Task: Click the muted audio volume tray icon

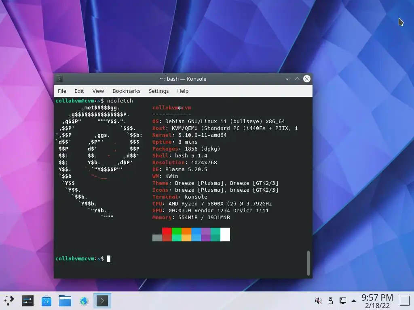Action: pyautogui.click(x=319, y=300)
